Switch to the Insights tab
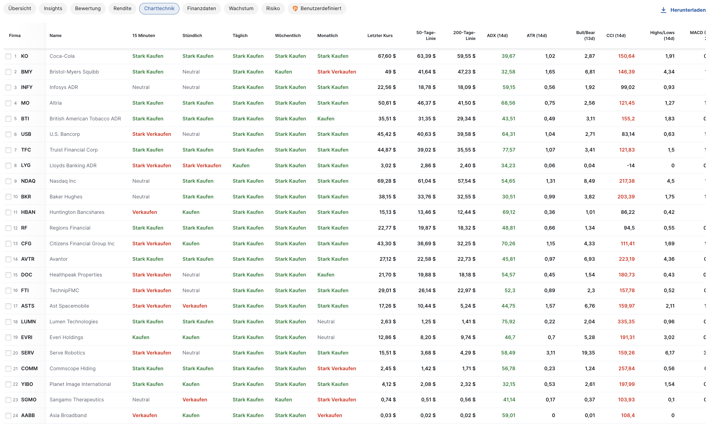Image resolution: width=714 pixels, height=424 pixels. pos(53,9)
